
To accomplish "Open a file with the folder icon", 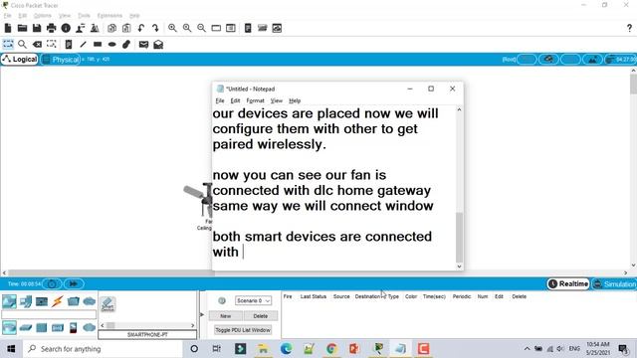I will 22,28.
